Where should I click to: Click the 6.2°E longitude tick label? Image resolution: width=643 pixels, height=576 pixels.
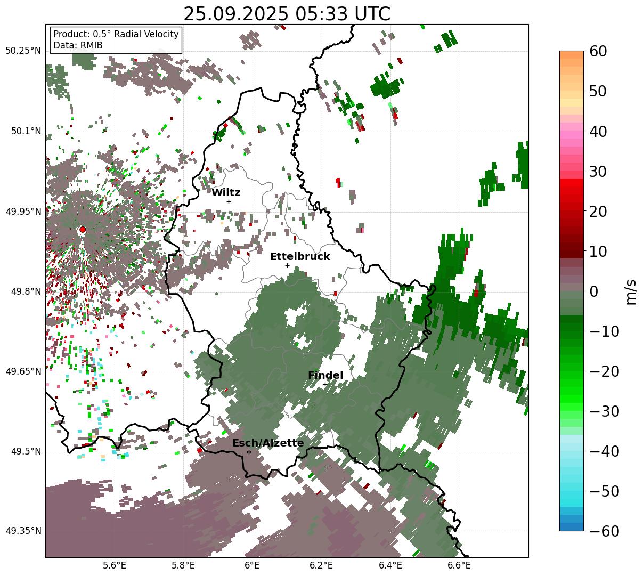(x=321, y=565)
